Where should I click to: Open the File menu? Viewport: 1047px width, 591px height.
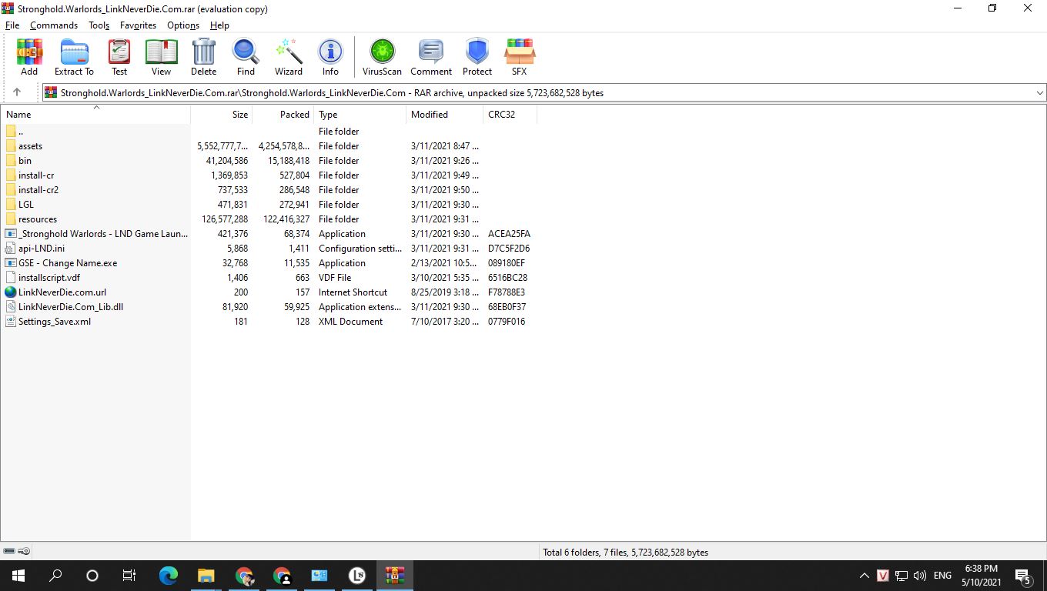pos(12,25)
